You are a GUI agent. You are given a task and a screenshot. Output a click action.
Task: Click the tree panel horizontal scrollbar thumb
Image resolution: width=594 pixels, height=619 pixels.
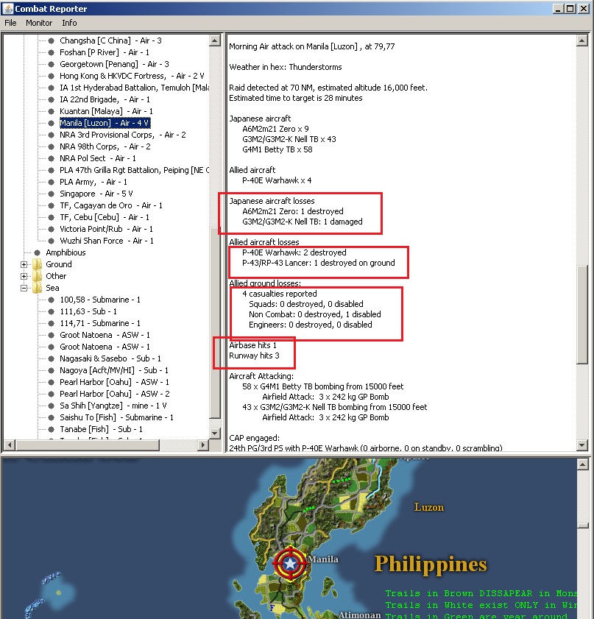click(x=88, y=445)
